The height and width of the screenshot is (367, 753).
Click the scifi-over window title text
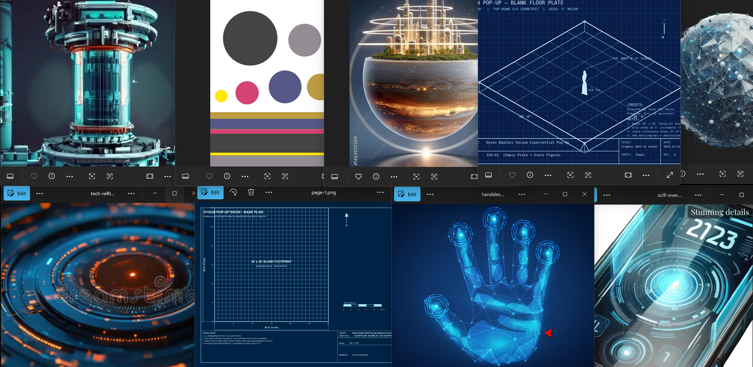click(670, 195)
